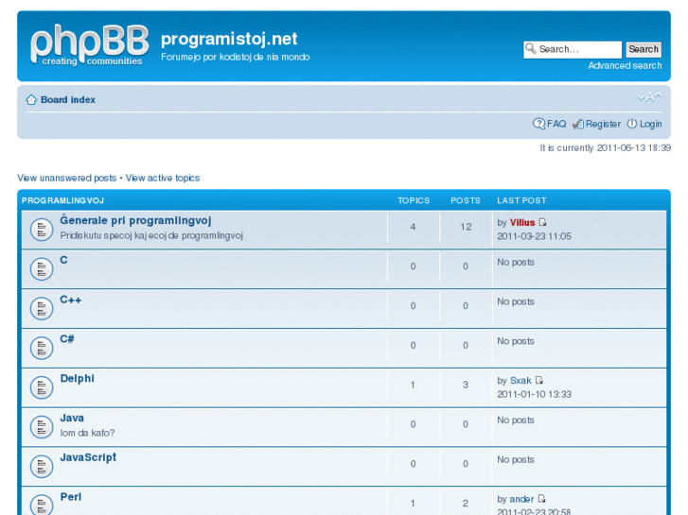Open the JavaScript forum
The height and width of the screenshot is (515, 688).
(88, 457)
